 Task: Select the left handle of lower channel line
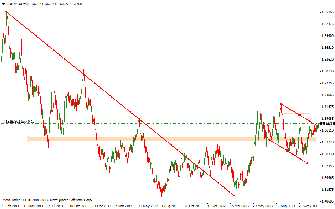point(267,138)
